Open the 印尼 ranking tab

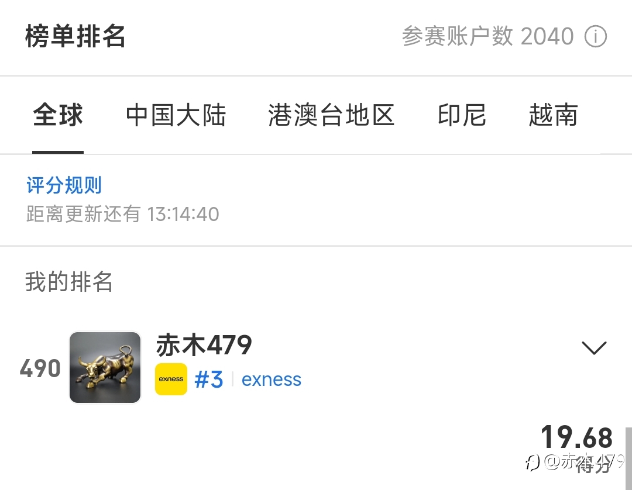pos(462,115)
